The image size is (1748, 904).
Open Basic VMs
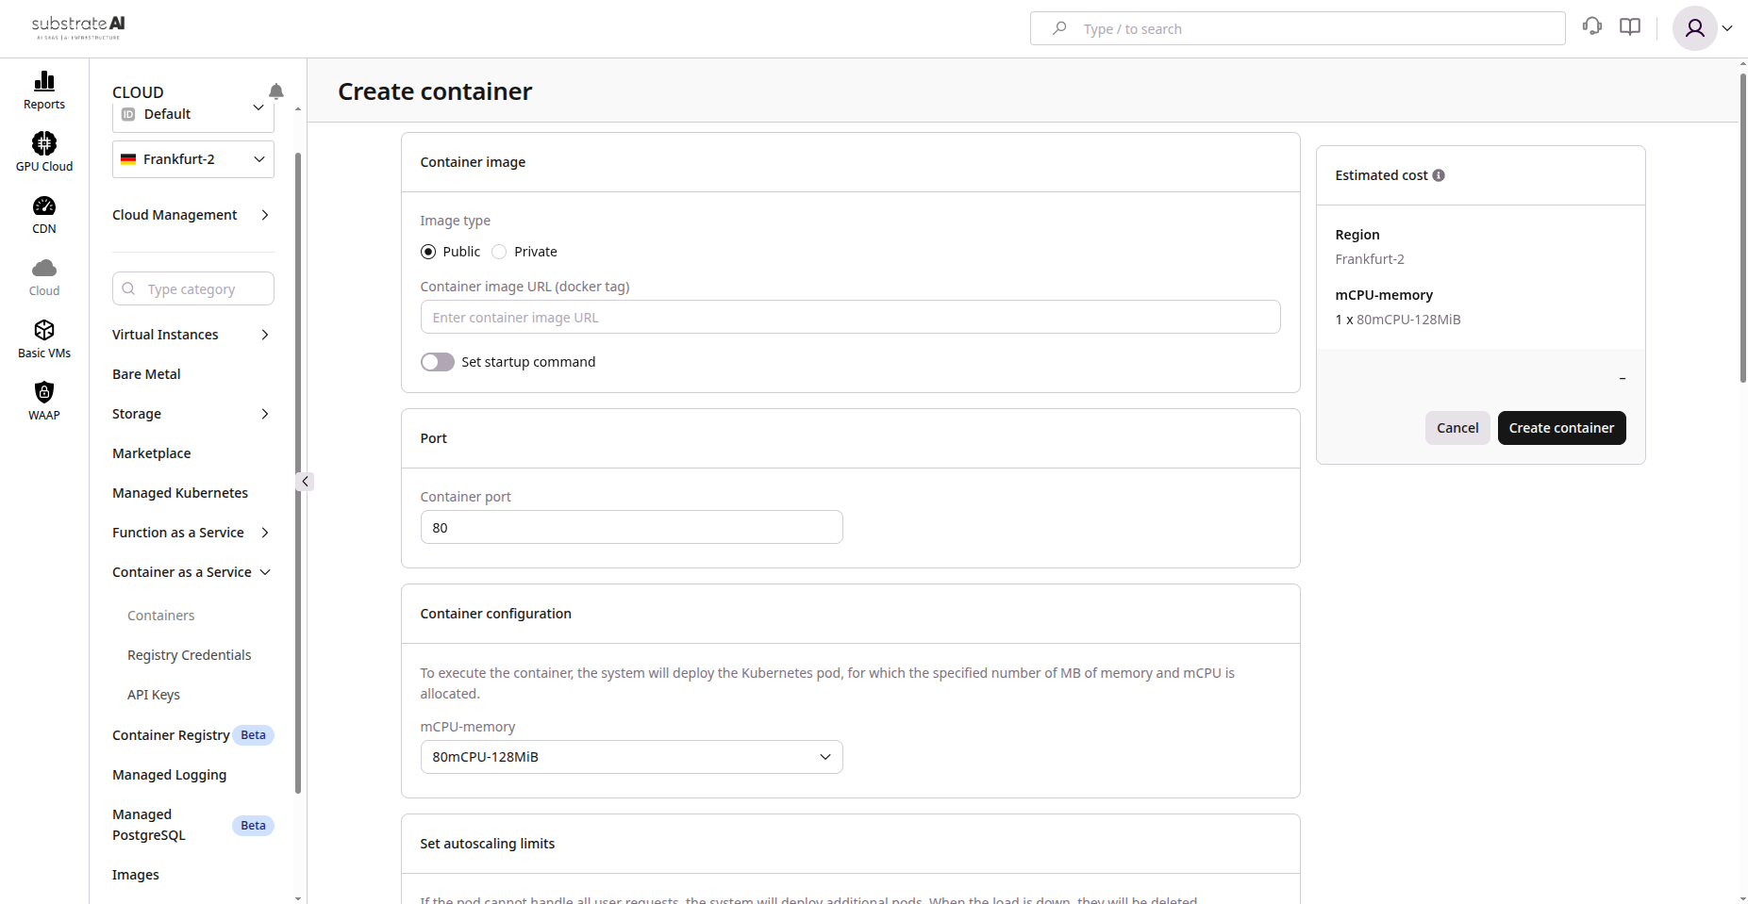[43, 337]
